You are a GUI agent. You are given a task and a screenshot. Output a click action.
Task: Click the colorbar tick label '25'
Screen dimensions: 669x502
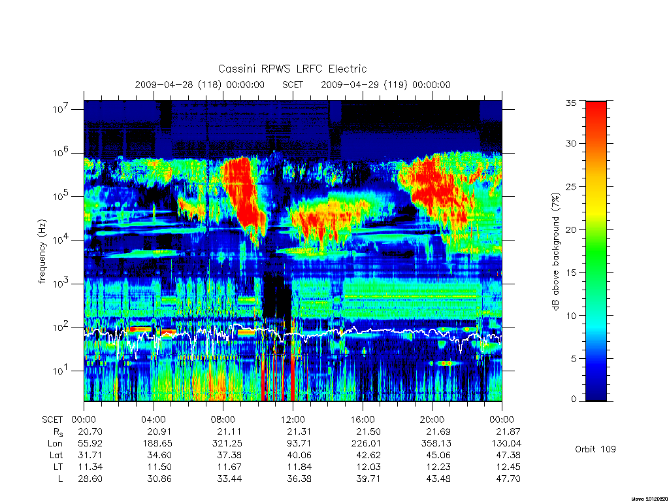point(570,186)
